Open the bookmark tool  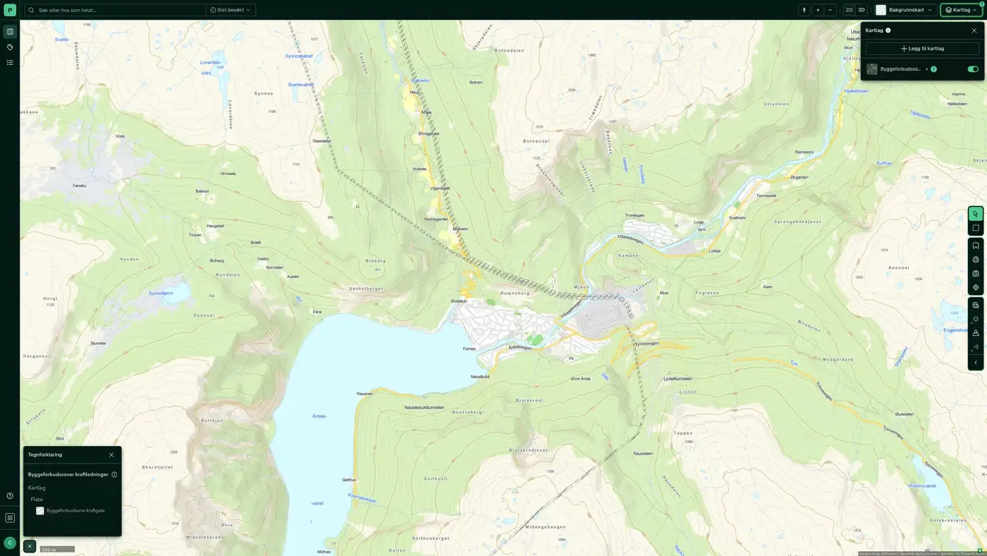[976, 246]
